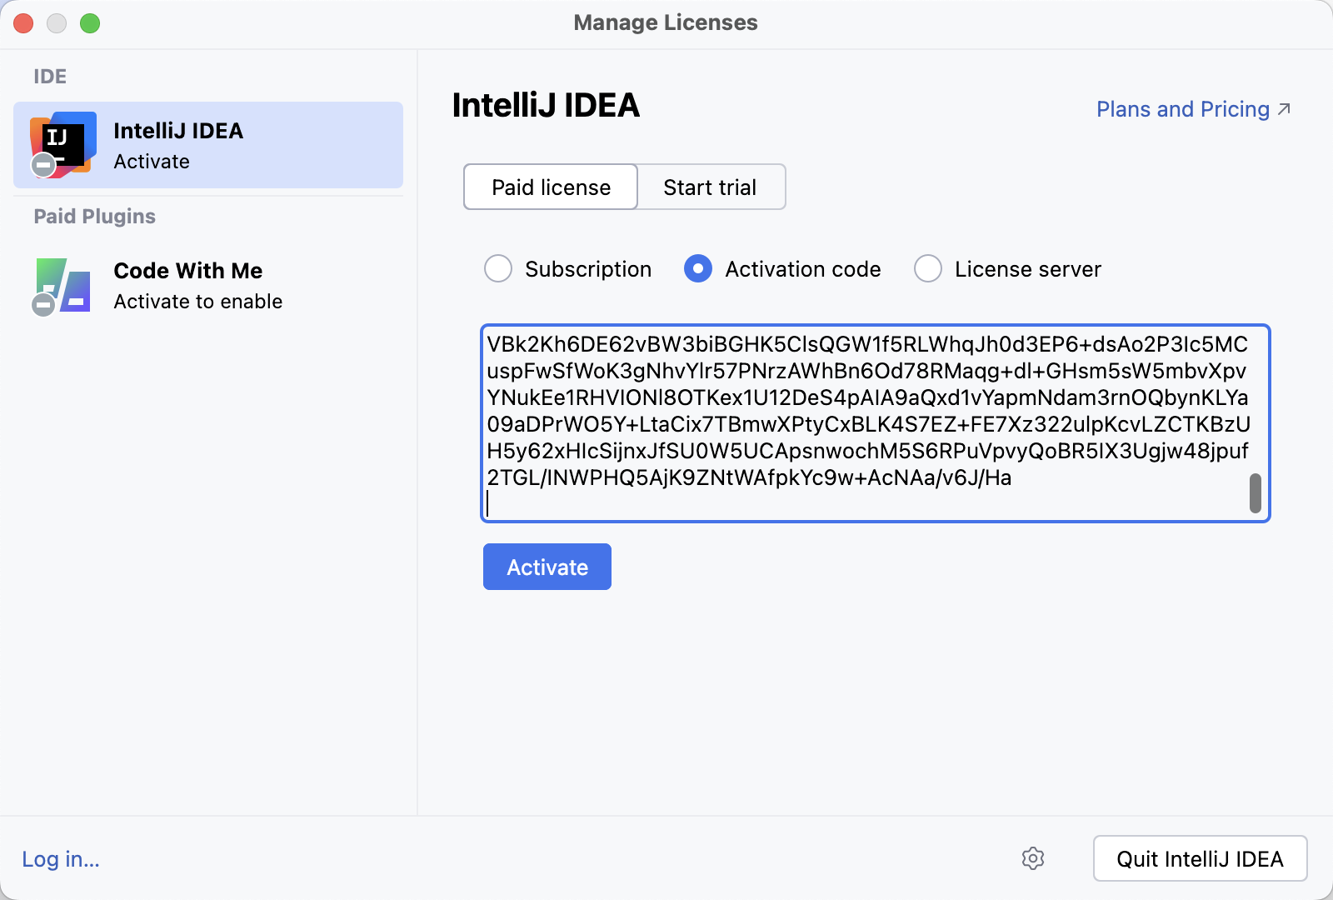Click the inactive status badge on IntelliJ IDEA icon
Screen dimensions: 1333x900
tap(43, 163)
